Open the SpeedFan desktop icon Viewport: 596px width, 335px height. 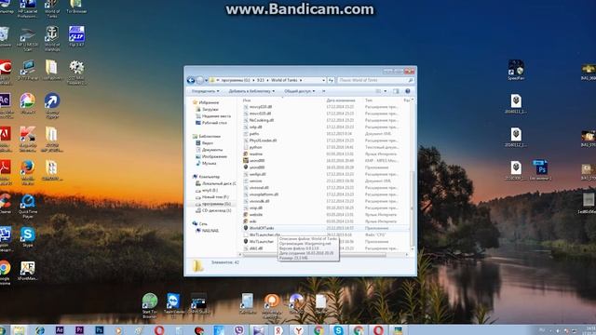click(516, 70)
